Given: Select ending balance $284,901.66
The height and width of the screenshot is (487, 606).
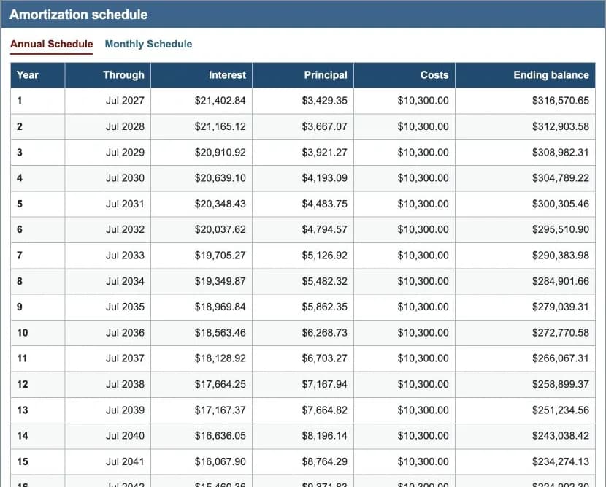Looking at the screenshot, I should pyautogui.click(x=561, y=281).
